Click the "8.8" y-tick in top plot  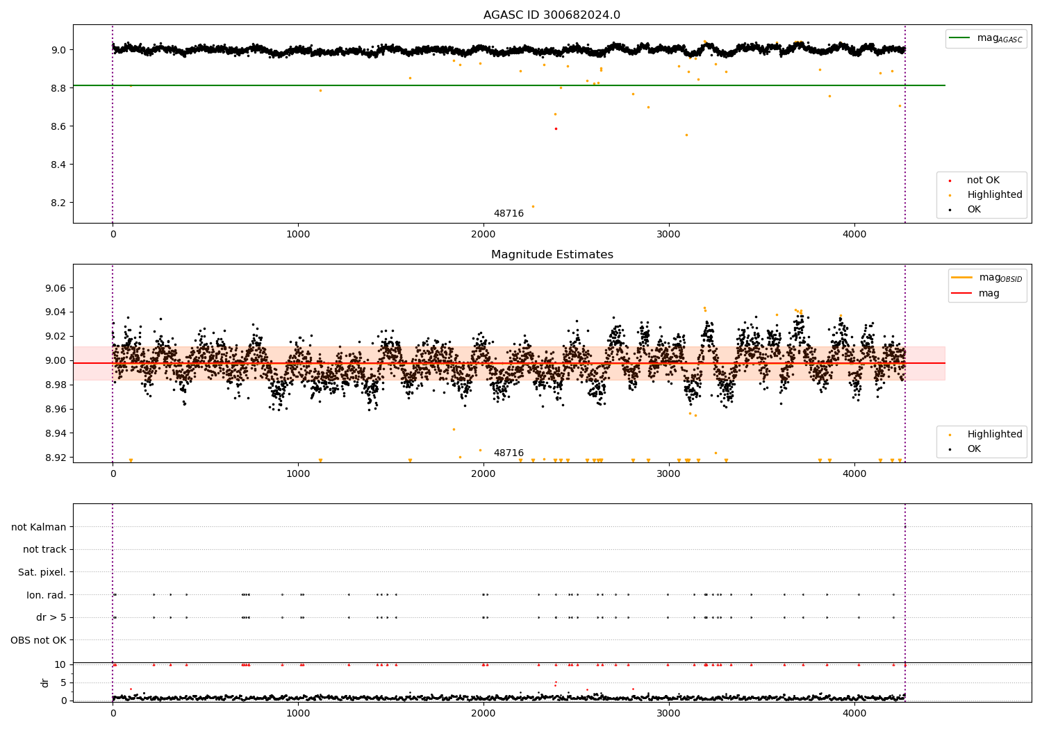coord(58,88)
